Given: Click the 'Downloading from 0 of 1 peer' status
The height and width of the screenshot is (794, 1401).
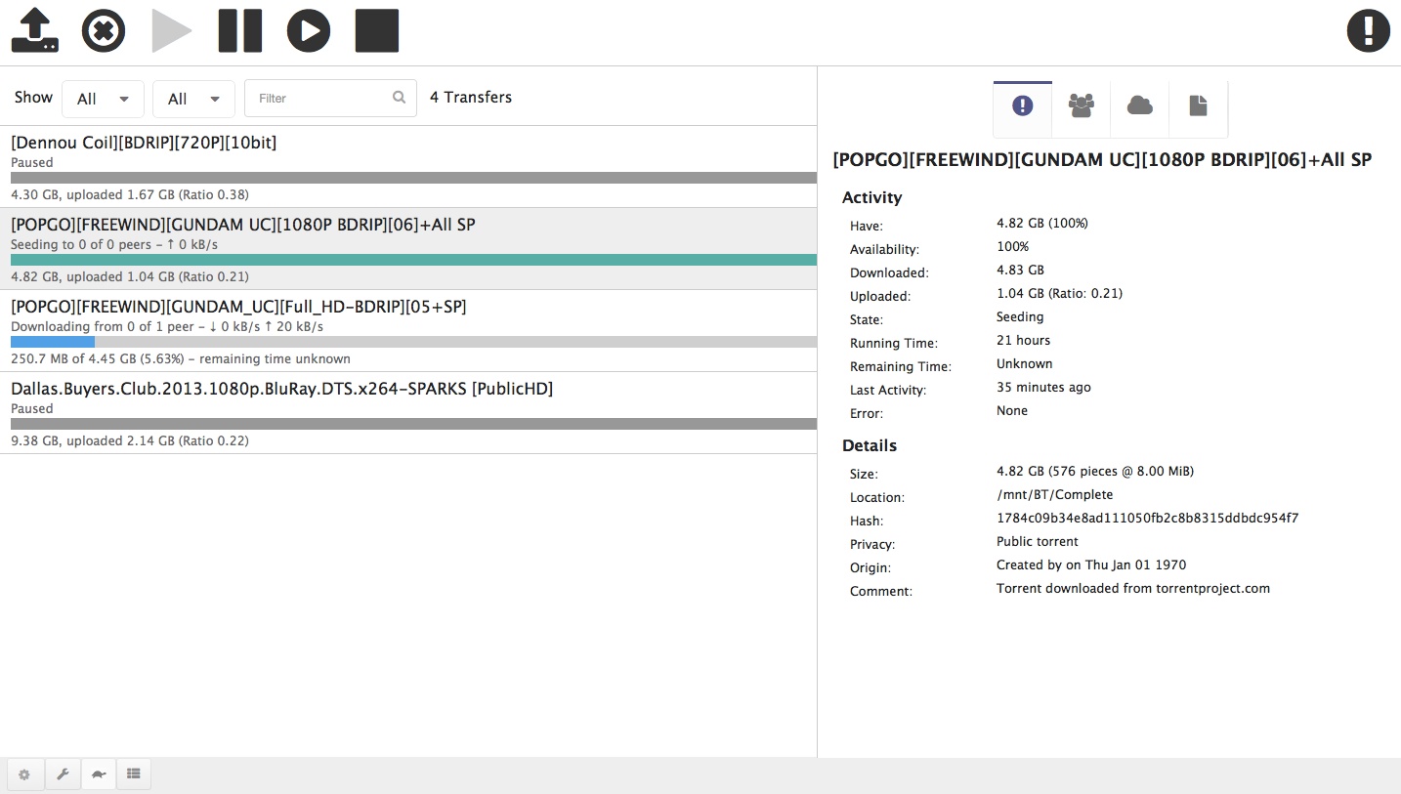Looking at the screenshot, I should [167, 327].
